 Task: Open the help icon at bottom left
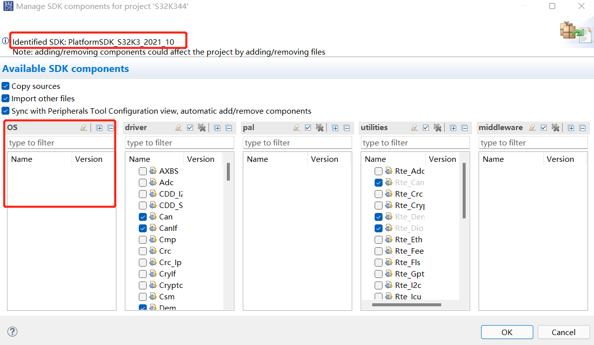tap(12, 332)
